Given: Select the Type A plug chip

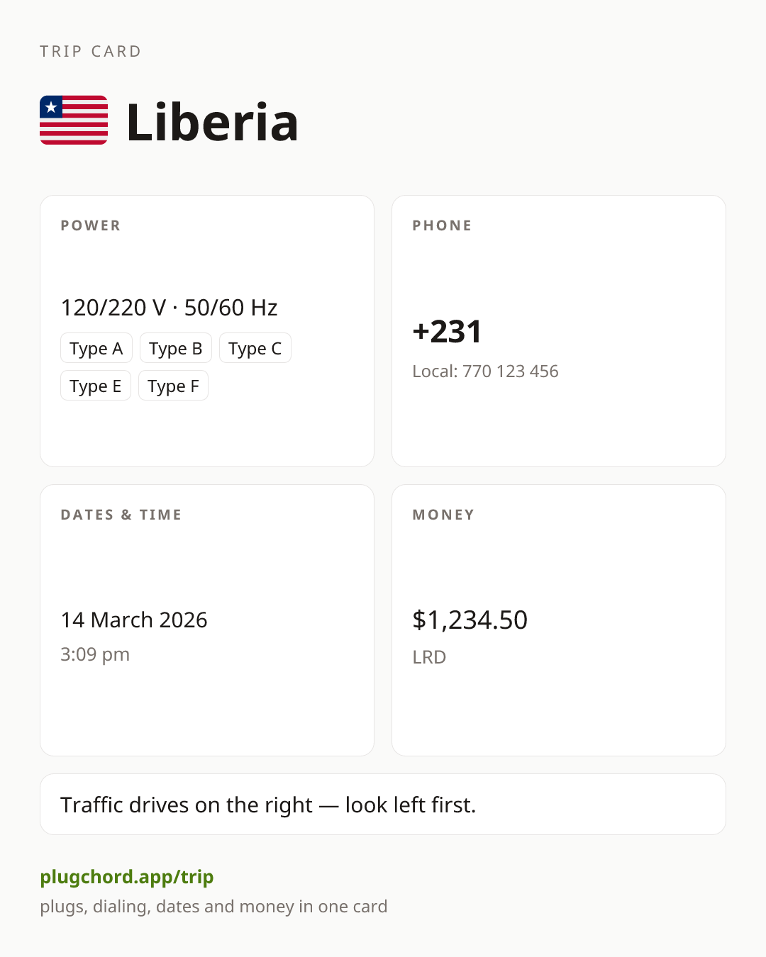Looking at the screenshot, I should tap(96, 348).
